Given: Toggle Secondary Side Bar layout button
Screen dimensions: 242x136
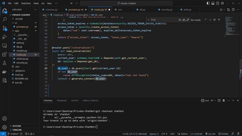Looking at the screenshot, I should click(x=218, y=3).
